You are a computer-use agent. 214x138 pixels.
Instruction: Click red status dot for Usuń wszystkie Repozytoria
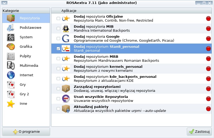tap(208, 99)
